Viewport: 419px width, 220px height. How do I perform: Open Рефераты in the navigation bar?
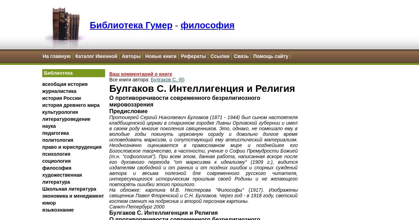point(193,56)
